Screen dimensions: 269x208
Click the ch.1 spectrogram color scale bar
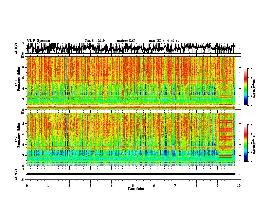coord(246,87)
